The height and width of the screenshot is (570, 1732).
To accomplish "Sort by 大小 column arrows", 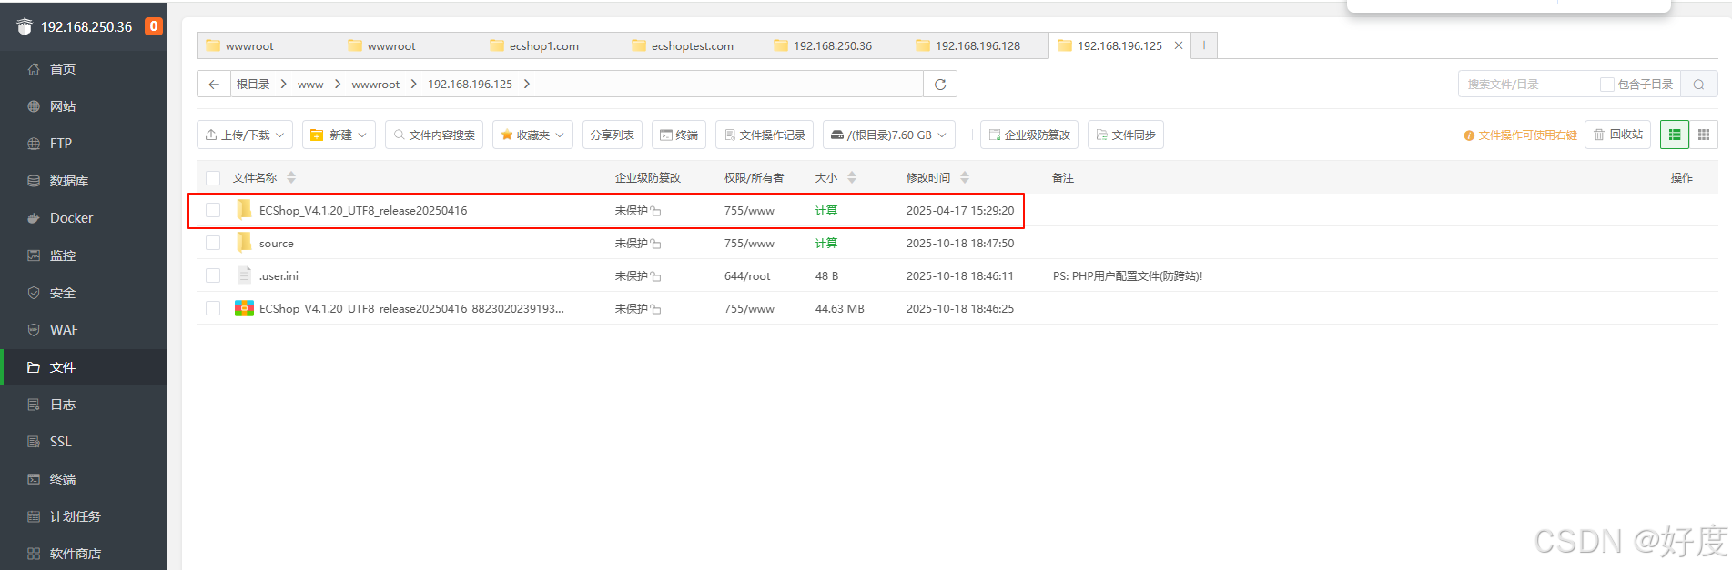I will pyautogui.click(x=852, y=178).
